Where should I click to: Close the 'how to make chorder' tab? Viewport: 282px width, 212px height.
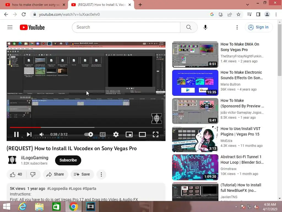[x=64, y=5]
